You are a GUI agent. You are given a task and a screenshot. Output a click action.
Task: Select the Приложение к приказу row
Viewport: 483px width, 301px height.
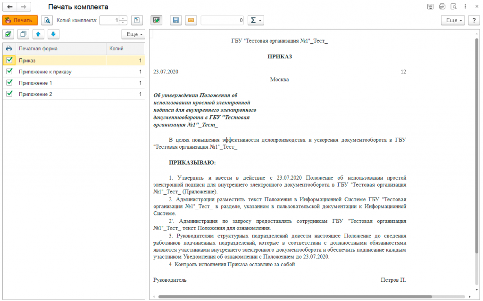coord(47,71)
